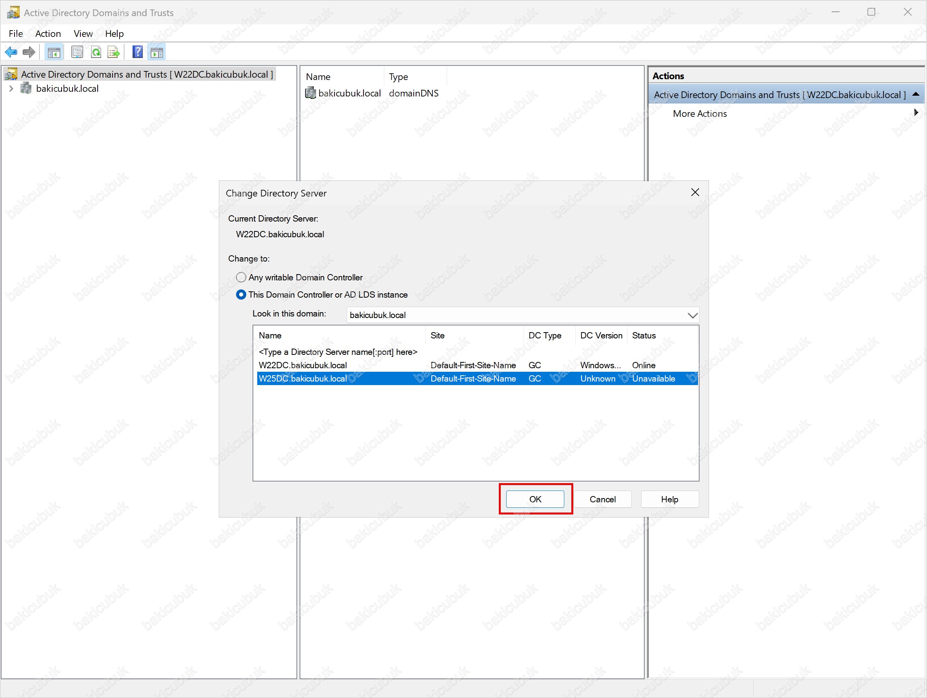Open the File menu

coord(16,33)
